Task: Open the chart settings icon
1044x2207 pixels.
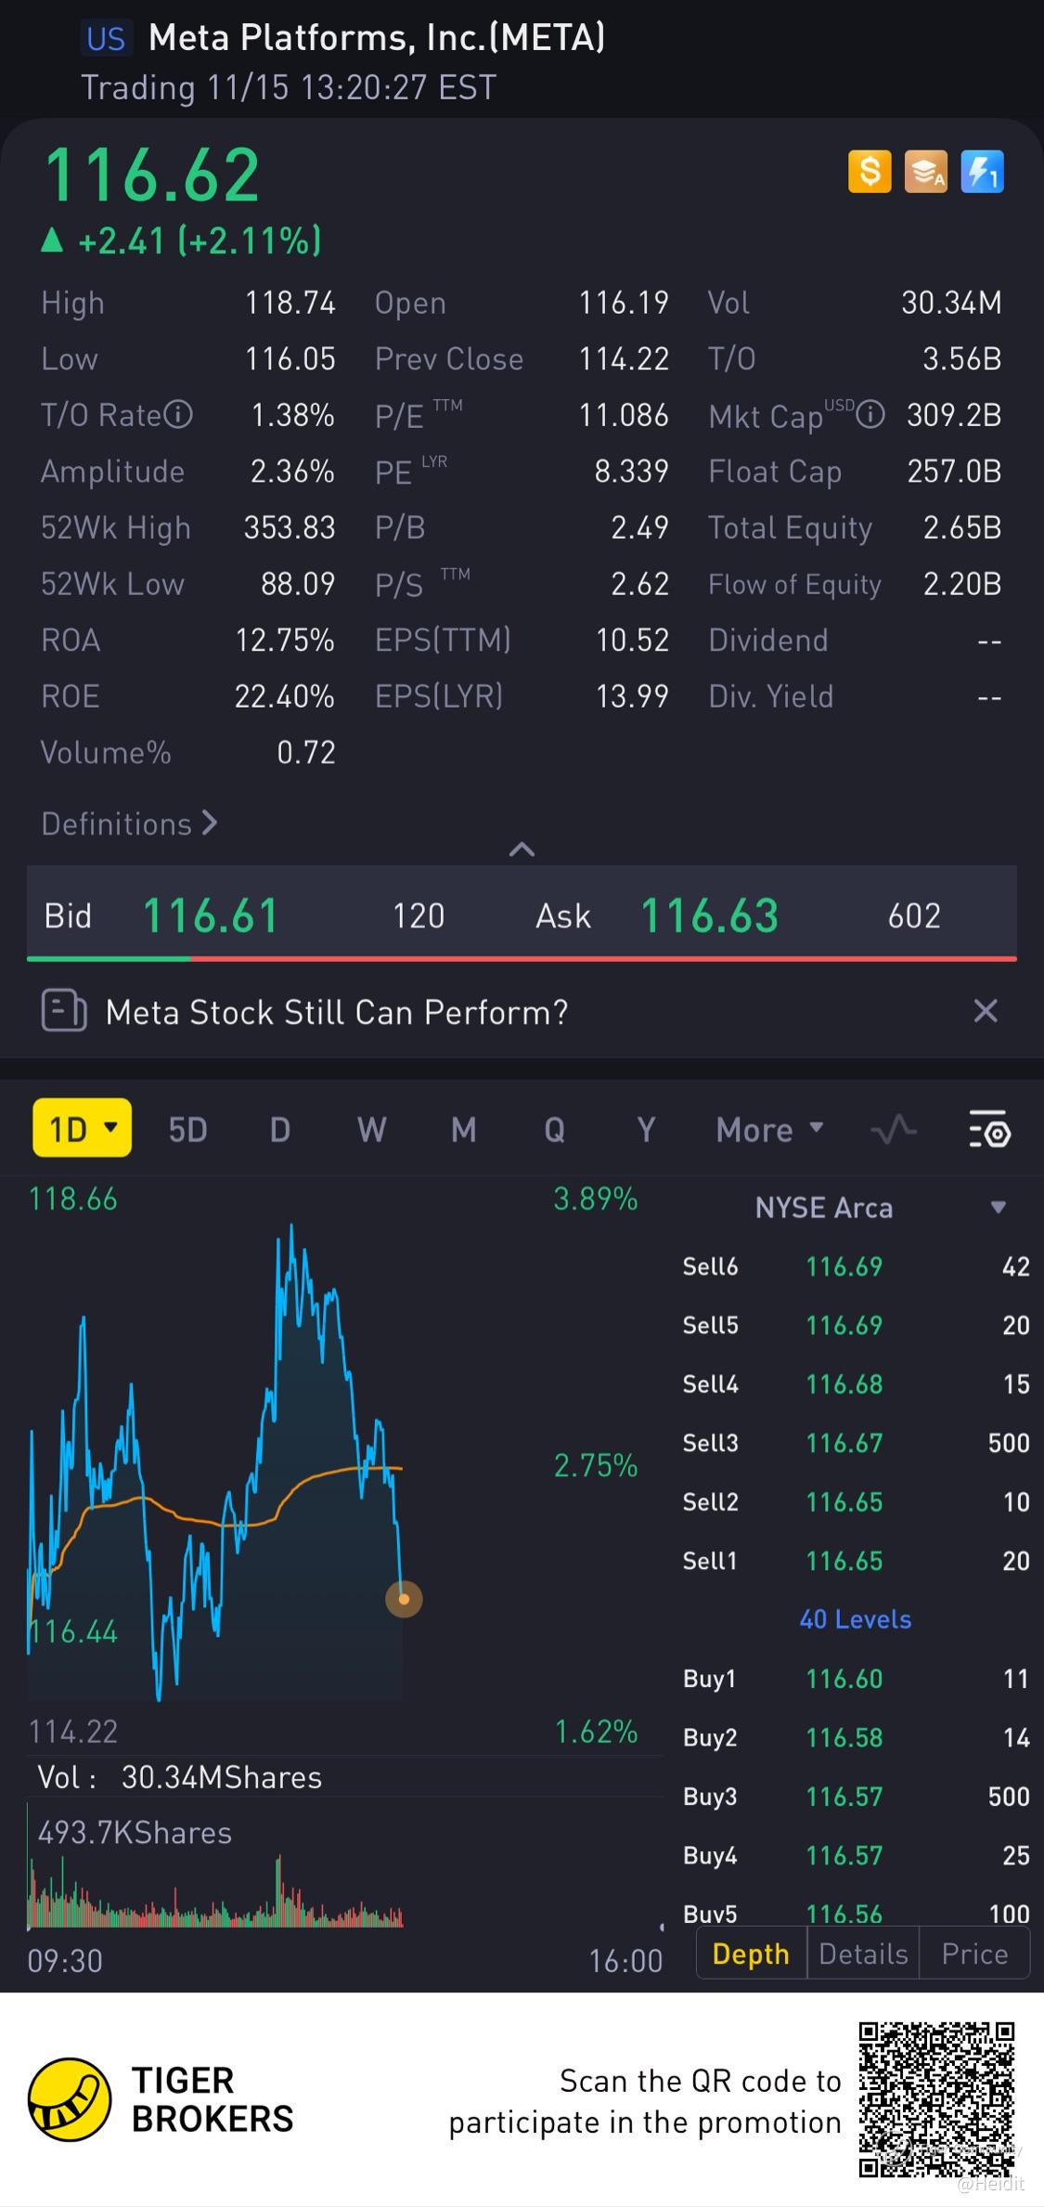Action: coord(989,1130)
